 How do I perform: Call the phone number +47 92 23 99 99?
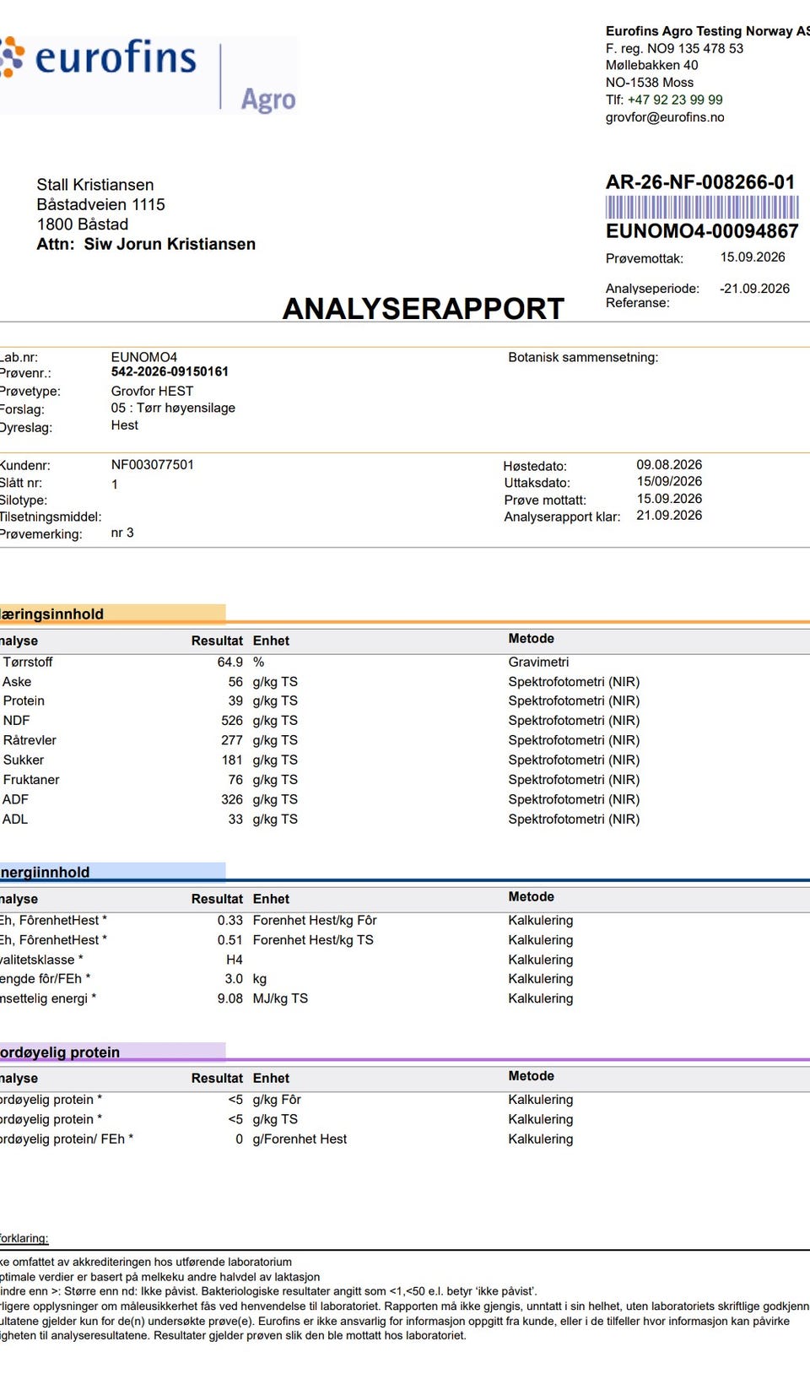pos(675,100)
